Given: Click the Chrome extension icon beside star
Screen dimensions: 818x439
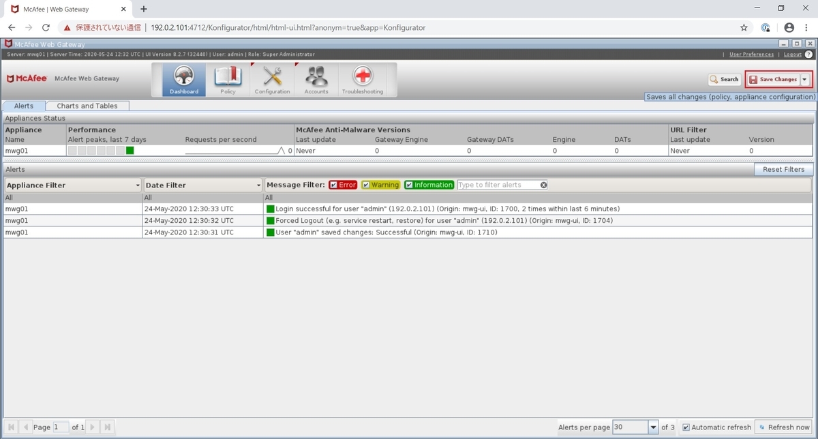Looking at the screenshot, I should click(x=766, y=28).
